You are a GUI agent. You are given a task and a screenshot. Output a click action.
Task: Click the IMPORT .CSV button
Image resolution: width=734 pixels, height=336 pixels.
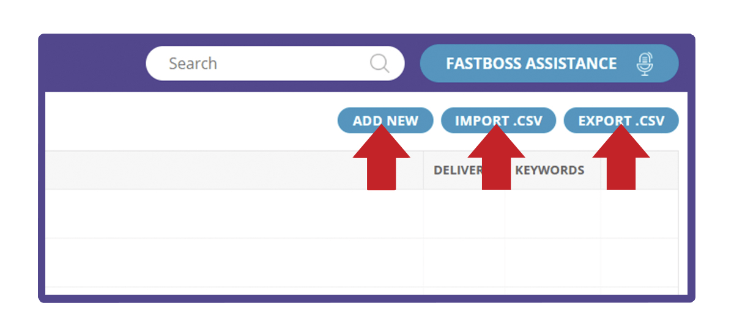(x=499, y=121)
